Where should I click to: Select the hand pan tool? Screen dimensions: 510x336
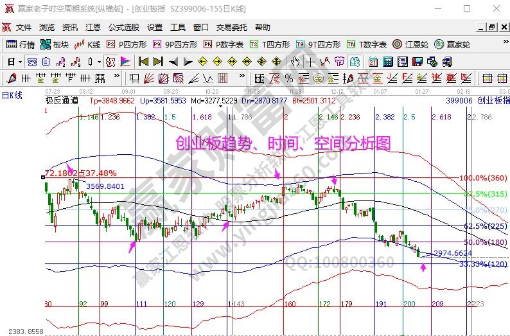coord(295,62)
